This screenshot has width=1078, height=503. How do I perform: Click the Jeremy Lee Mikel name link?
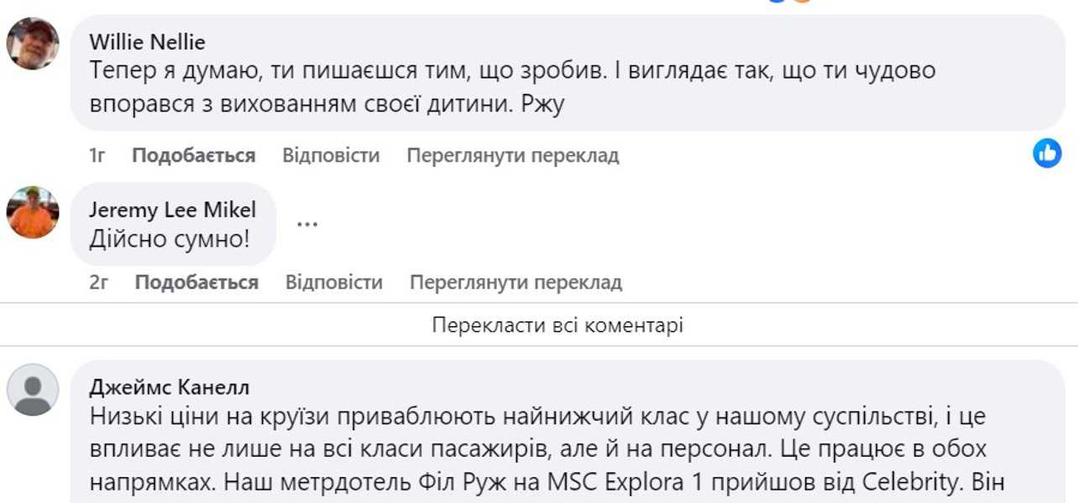click(x=172, y=210)
